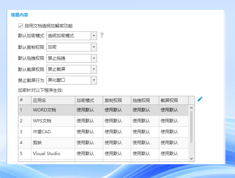Click the 复制权限 column header

pyautogui.click(x=117, y=100)
